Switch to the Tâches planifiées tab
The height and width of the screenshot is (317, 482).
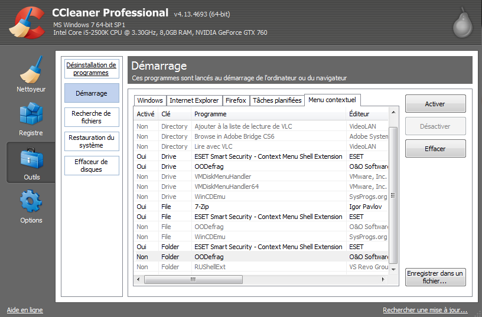tap(277, 100)
